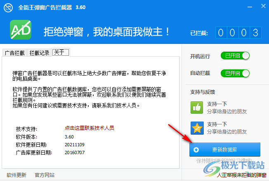Minimize the window with the dash button
This screenshot has height=181, width=269.
[x=250, y=7]
